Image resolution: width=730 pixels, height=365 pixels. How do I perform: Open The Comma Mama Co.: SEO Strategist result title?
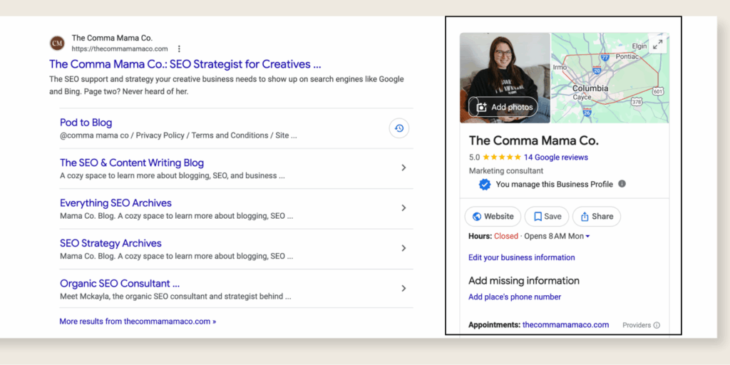point(185,63)
